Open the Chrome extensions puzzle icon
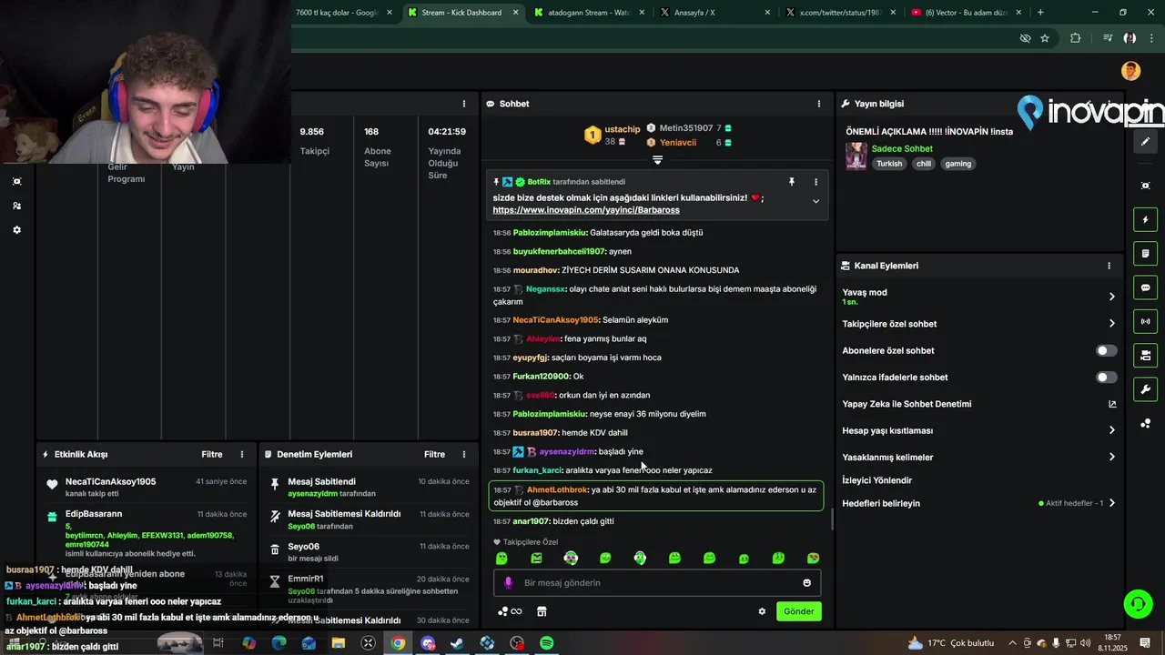Viewport: 1165px width, 655px height. 1076,38
